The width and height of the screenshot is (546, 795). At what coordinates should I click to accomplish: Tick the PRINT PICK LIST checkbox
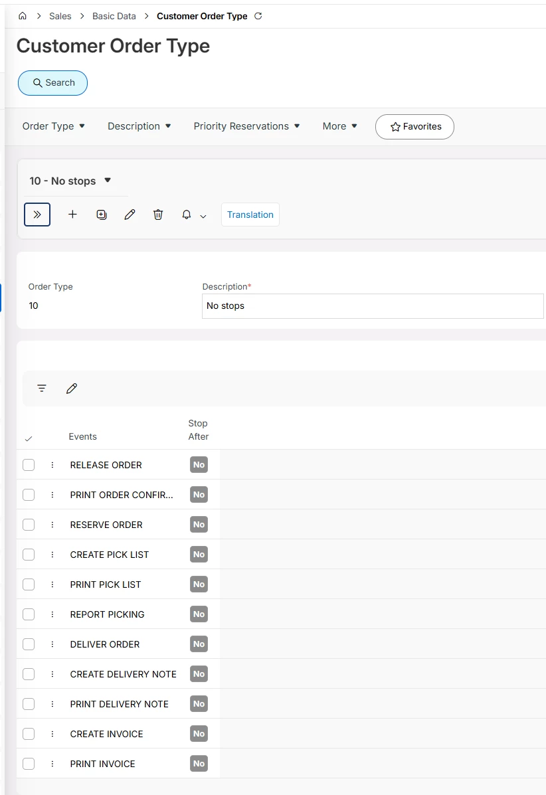[29, 584]
